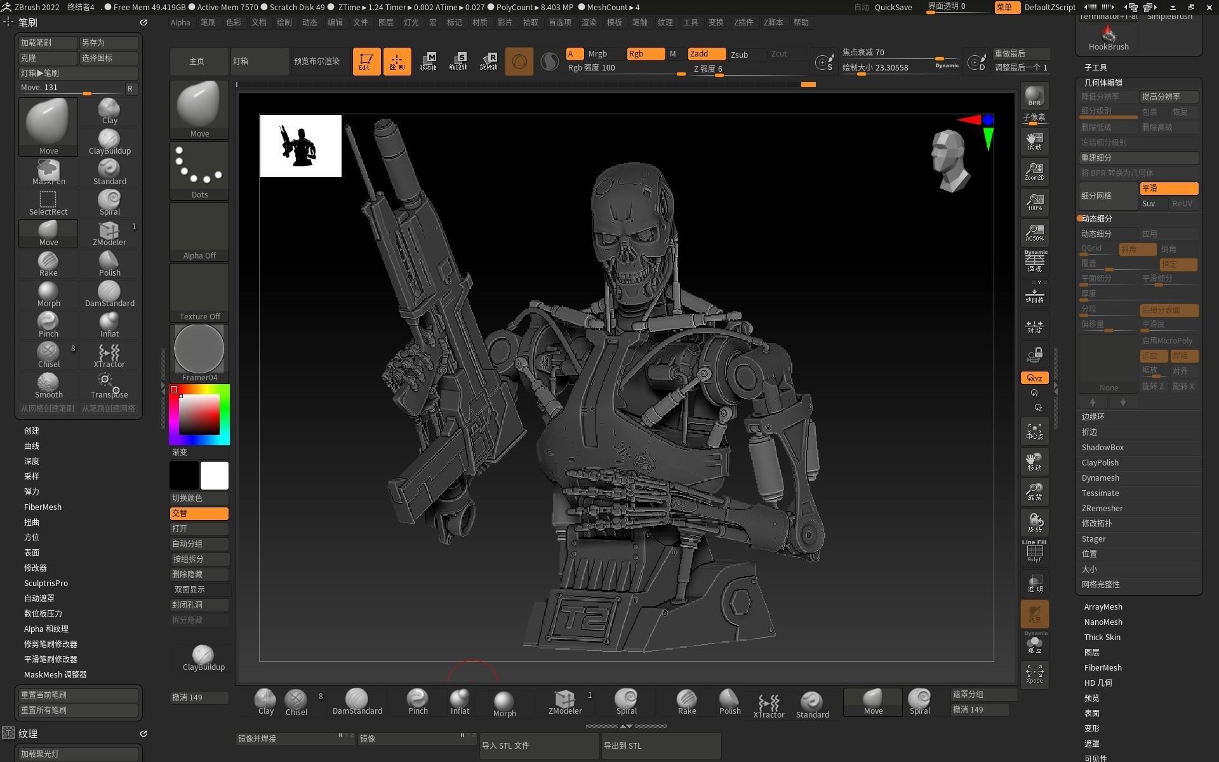Click the 加载笔刷 load brush button
1219x762 pixels.
click(x=48, y=43)
